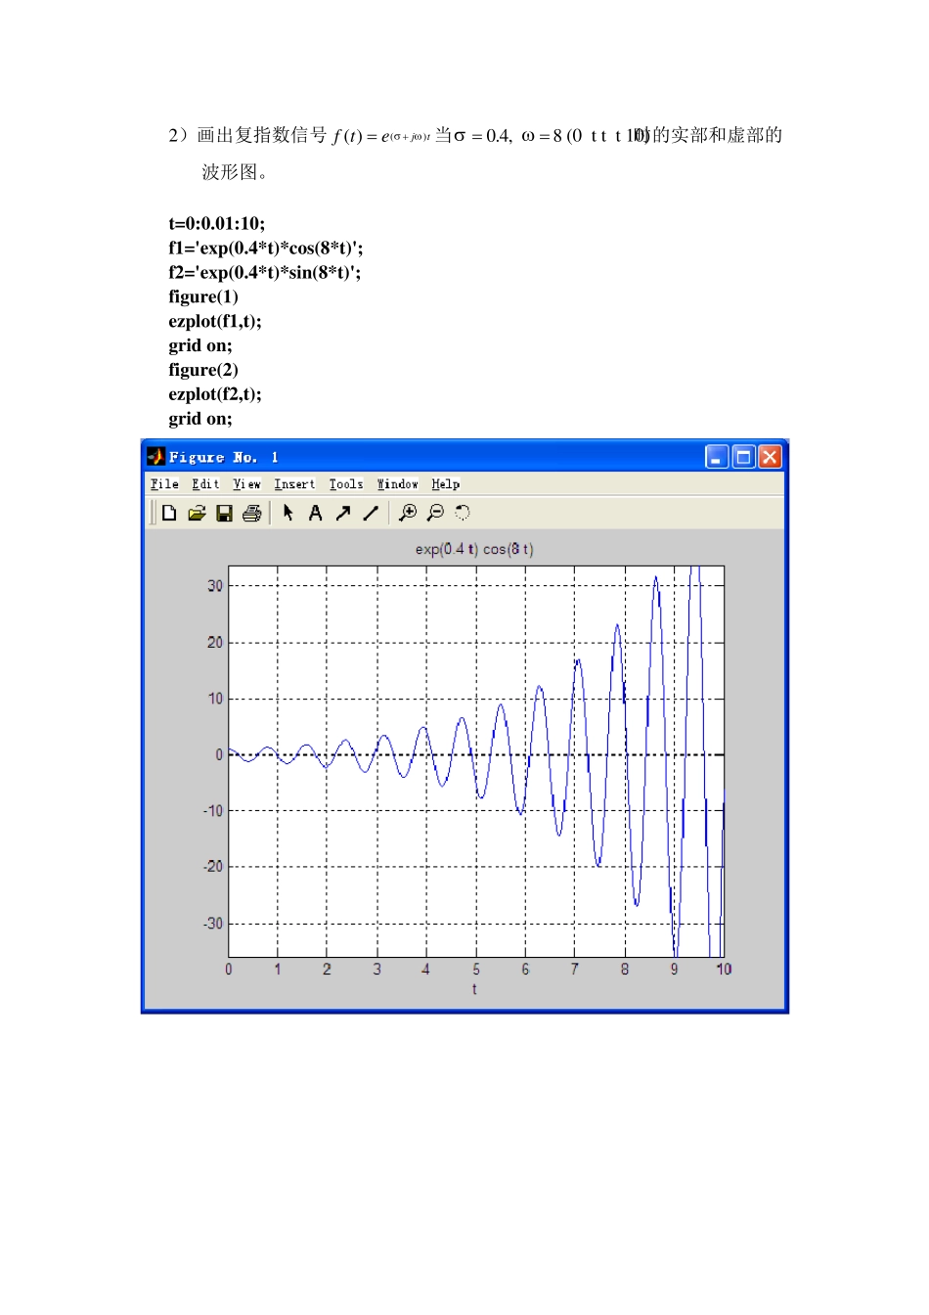Screen dimensions: 929x1315
Task: Open the File menu
Action: pos(164,484)
